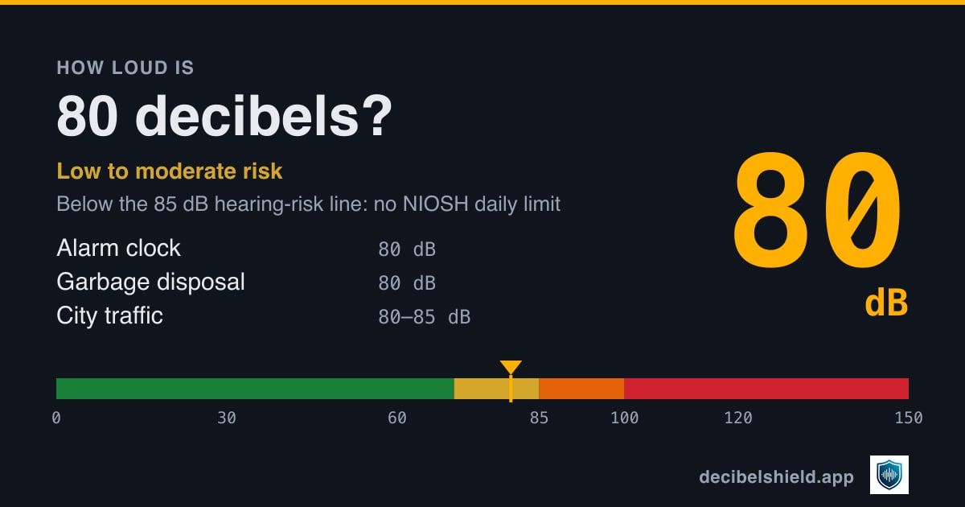Click the 'HOW LOUD IS' caption

click(125, 68)
